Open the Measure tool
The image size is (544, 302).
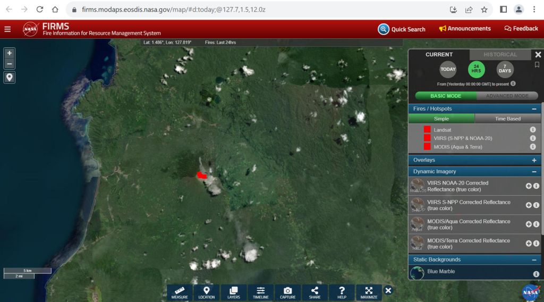point(180,292)
